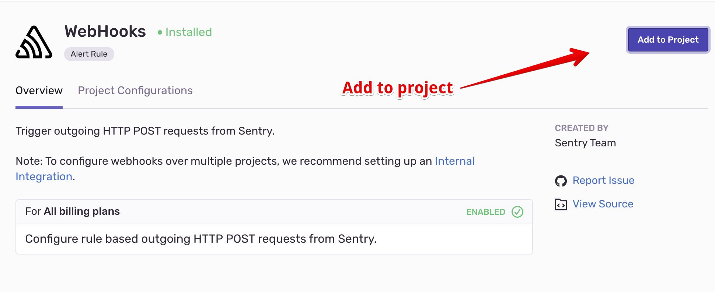
Task: Click the Sentry Team creator name
Action: [x=585, y=143]
